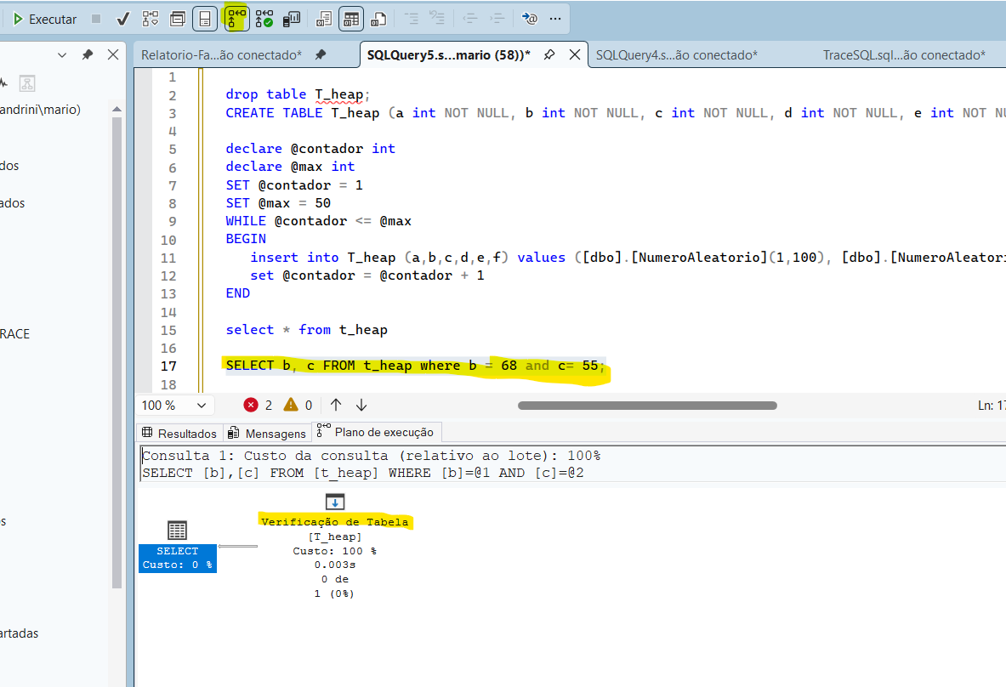Switch to the Resultados tab
This screenshot has width=1006, height=687.
coord(179,433)
